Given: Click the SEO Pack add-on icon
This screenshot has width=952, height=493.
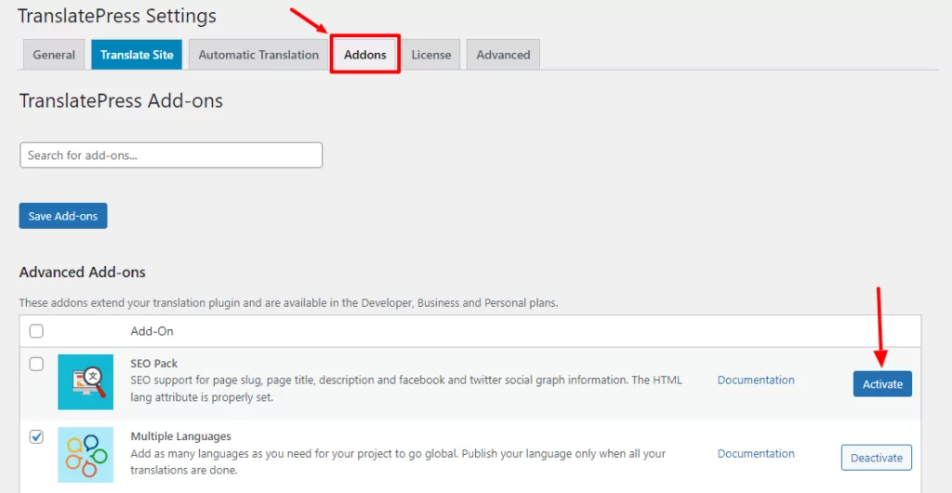Looking at the screenshot, I should pyautogui.click(x=86, y=382).
